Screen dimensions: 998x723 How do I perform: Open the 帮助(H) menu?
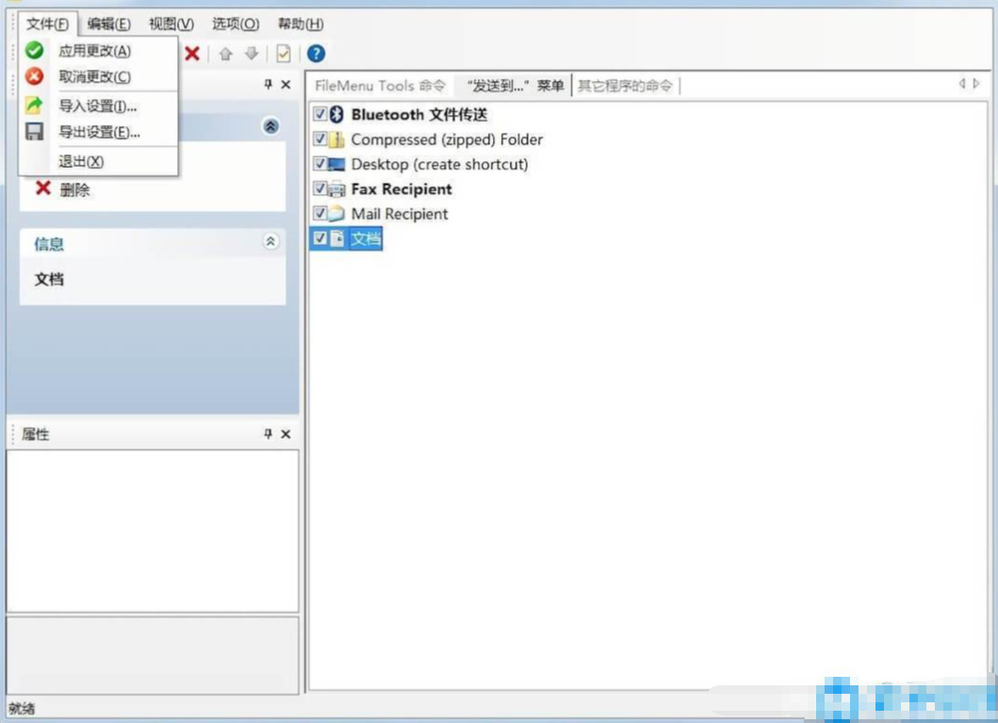(x=301, y=25)
